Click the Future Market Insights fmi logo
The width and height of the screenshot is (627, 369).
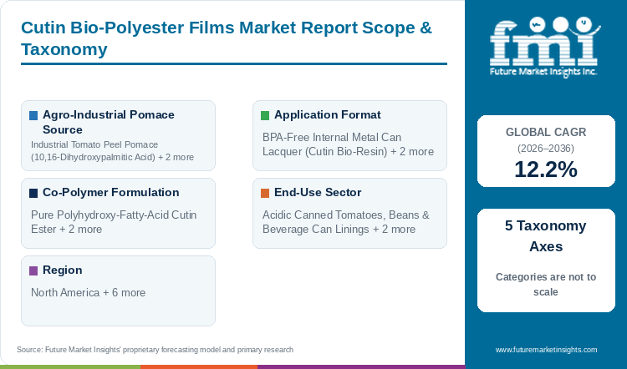544,46
